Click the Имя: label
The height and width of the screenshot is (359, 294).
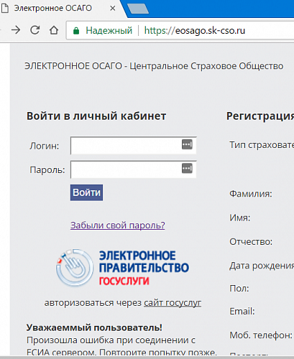pos(240,218)
